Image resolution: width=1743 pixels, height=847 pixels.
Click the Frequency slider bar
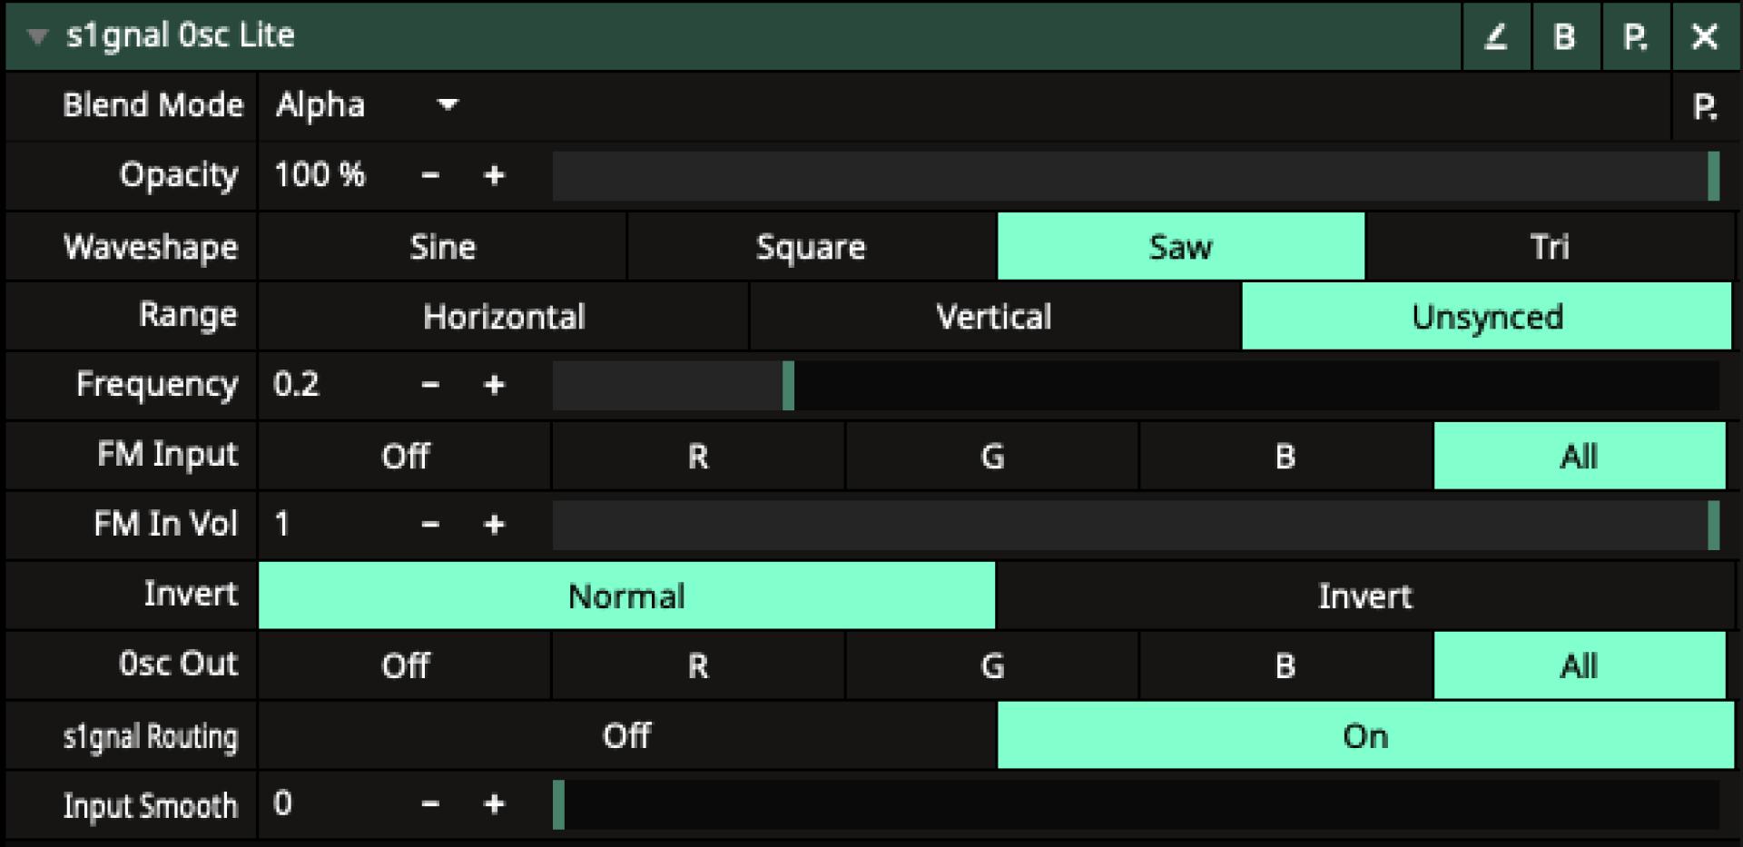[1135, 385]
